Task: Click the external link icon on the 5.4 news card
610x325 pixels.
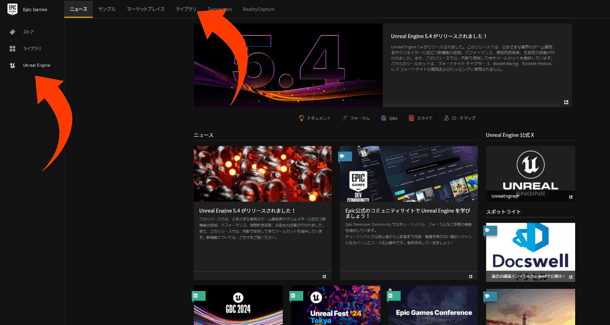Action: (x=324, y=276)
